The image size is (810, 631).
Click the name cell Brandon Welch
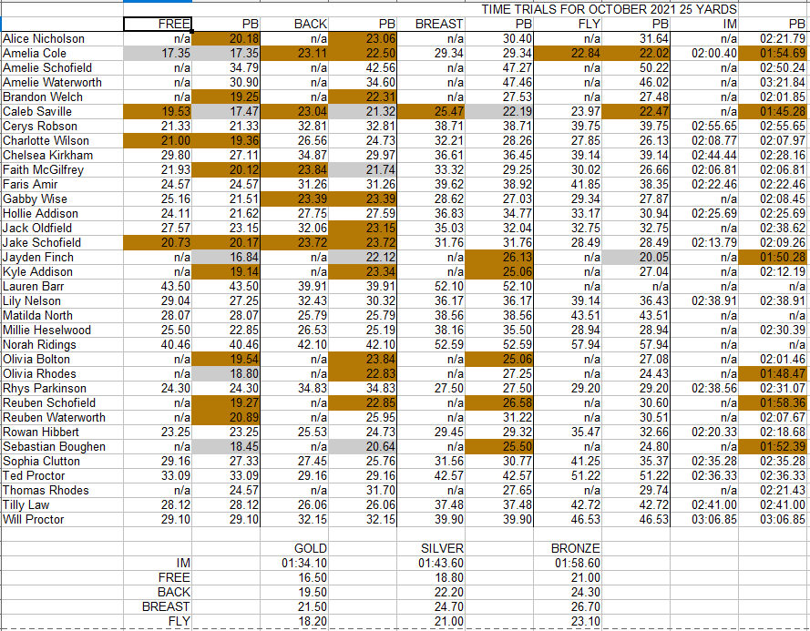pyautogui.click(x=62, y=97)
